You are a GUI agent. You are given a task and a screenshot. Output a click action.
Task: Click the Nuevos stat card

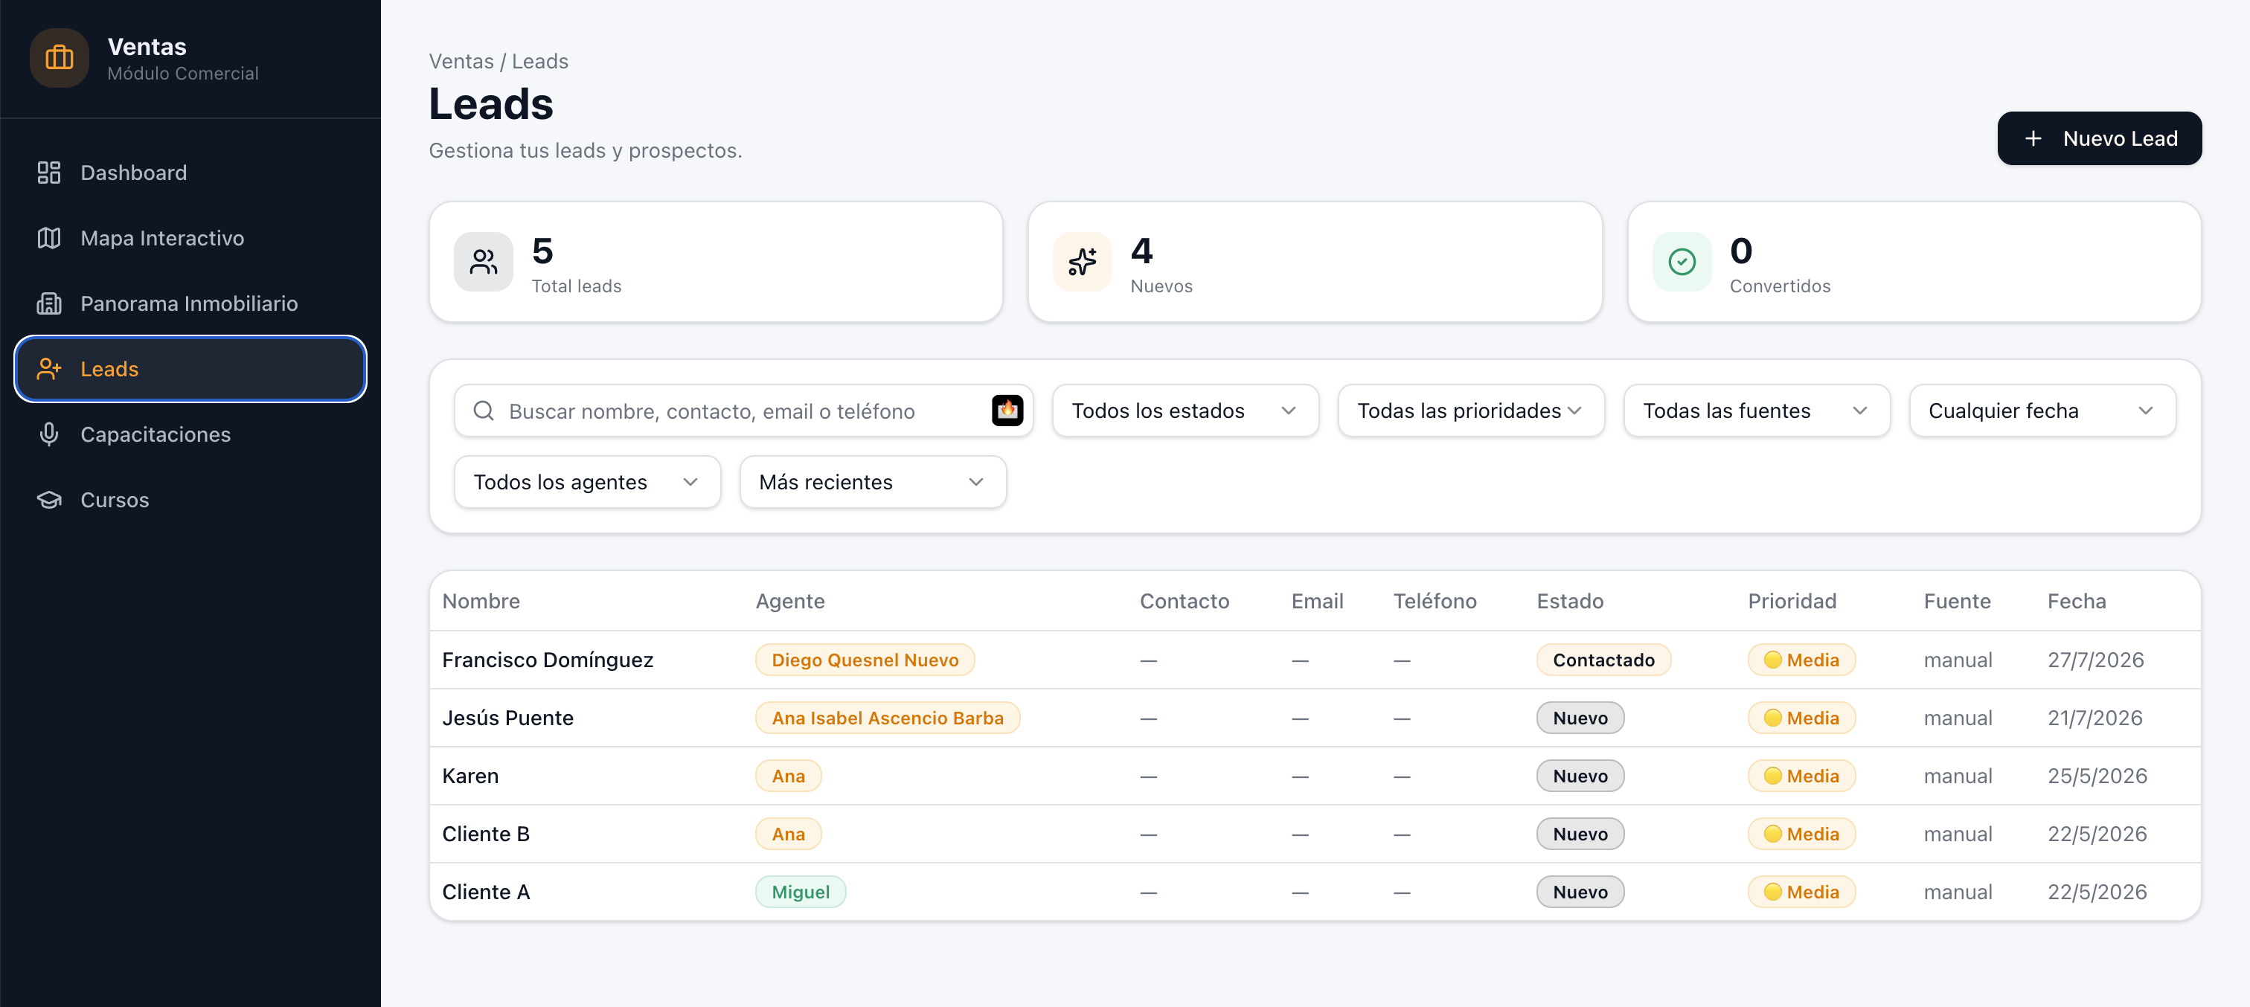1315,262
